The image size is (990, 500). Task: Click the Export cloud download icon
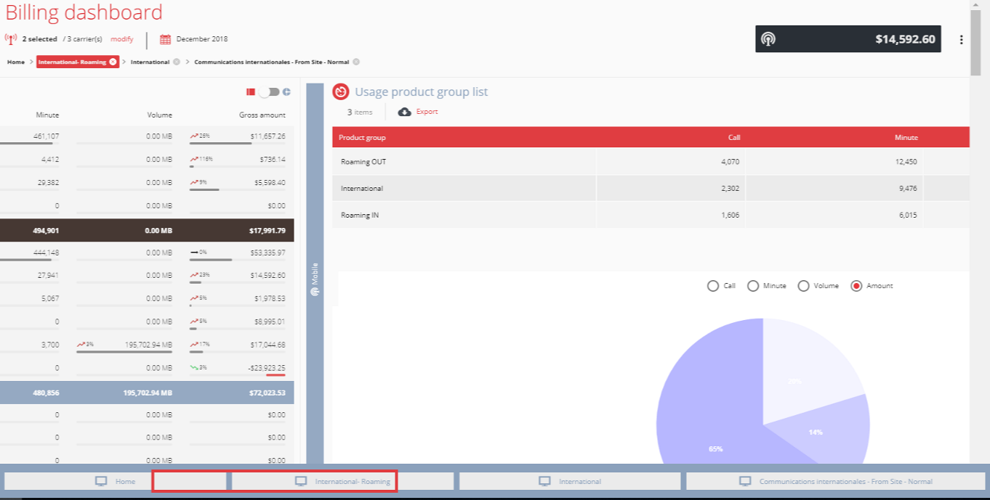pos(405,112)
